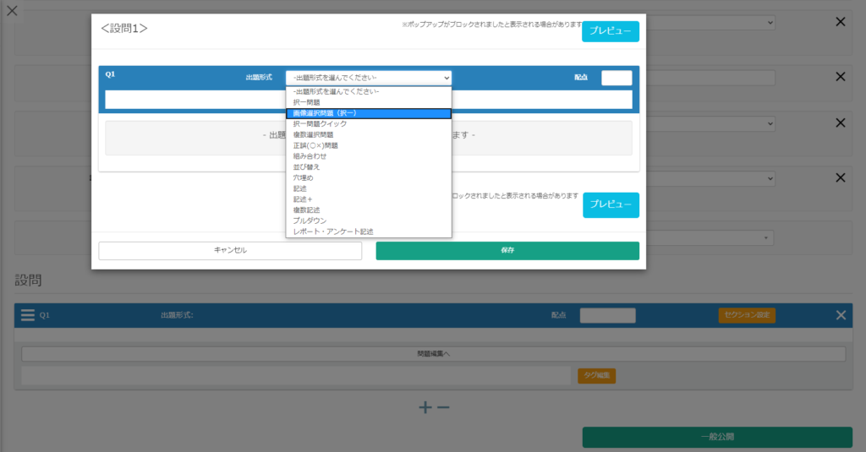866x452 pixels.
Task: Click the キャンセル button
Action: [230, 251]
